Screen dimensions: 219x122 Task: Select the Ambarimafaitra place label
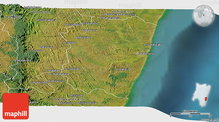pyautogui.click(x=46, y=20)
